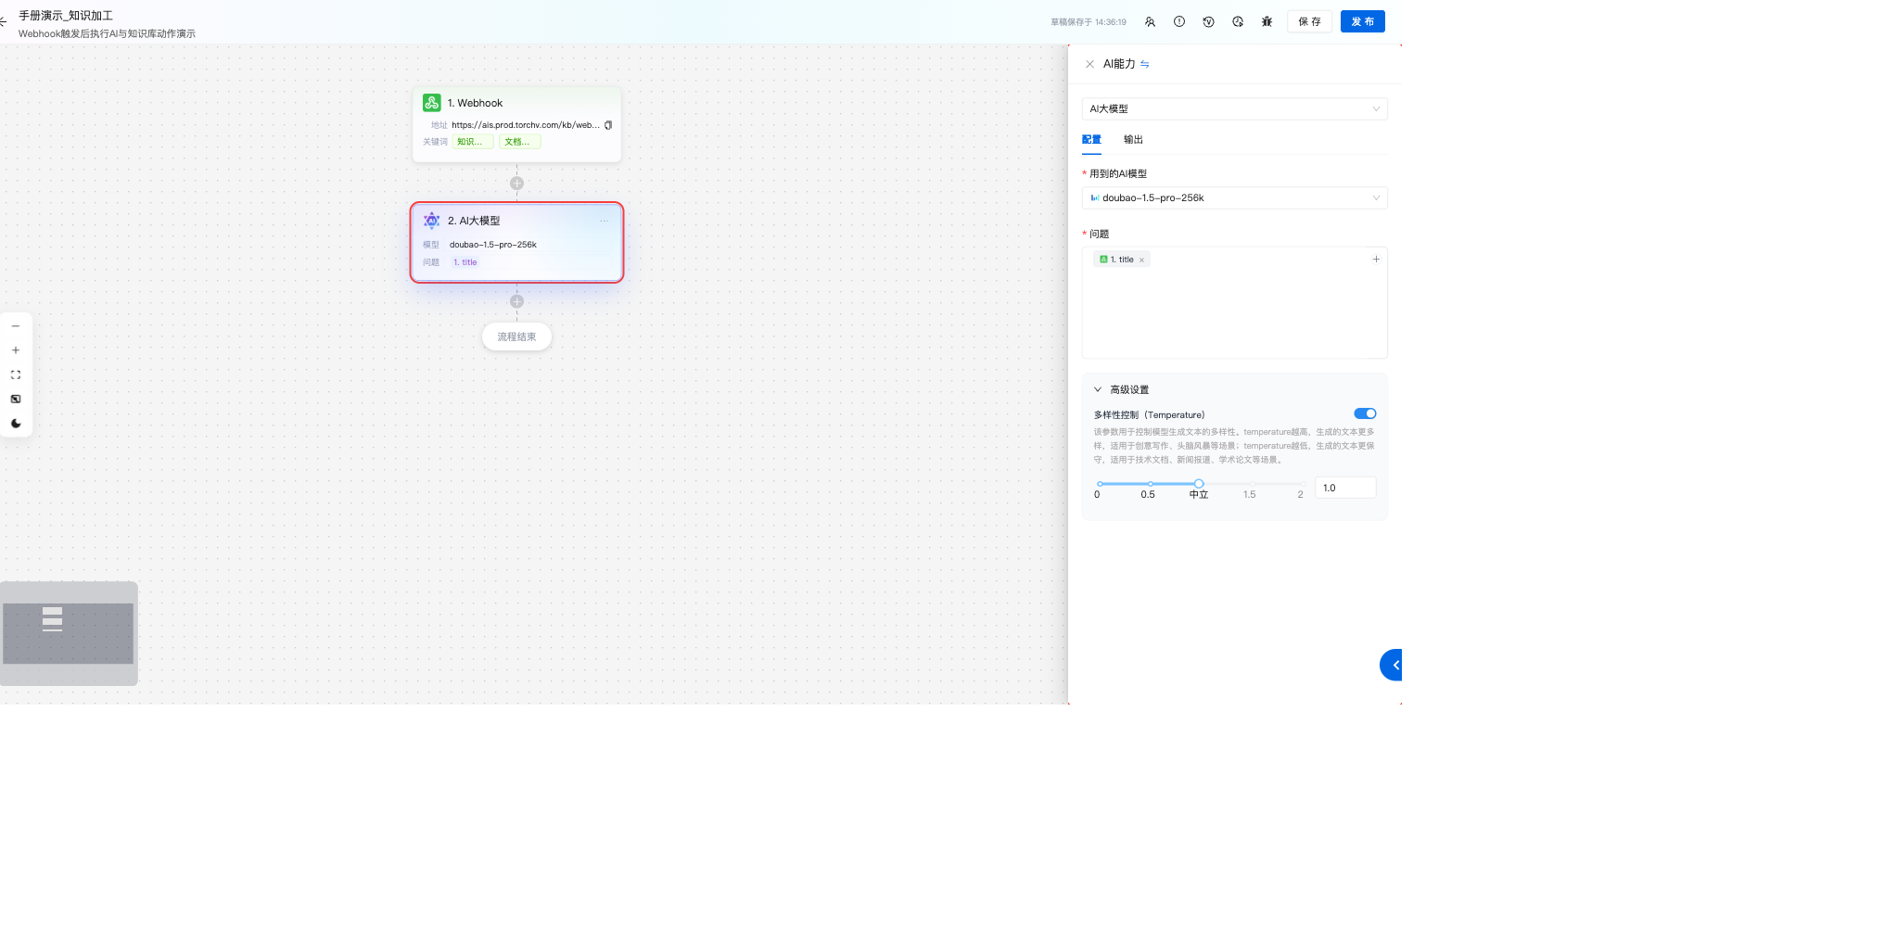1897x940 pixels.
Task: Collapse the 高级设置 advanced settings section
Action: tap(1098, 389)
